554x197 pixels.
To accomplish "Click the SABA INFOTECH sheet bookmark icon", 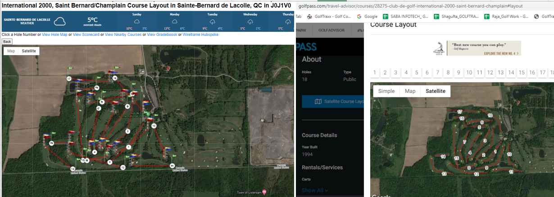I will click(x=385, y=17).
